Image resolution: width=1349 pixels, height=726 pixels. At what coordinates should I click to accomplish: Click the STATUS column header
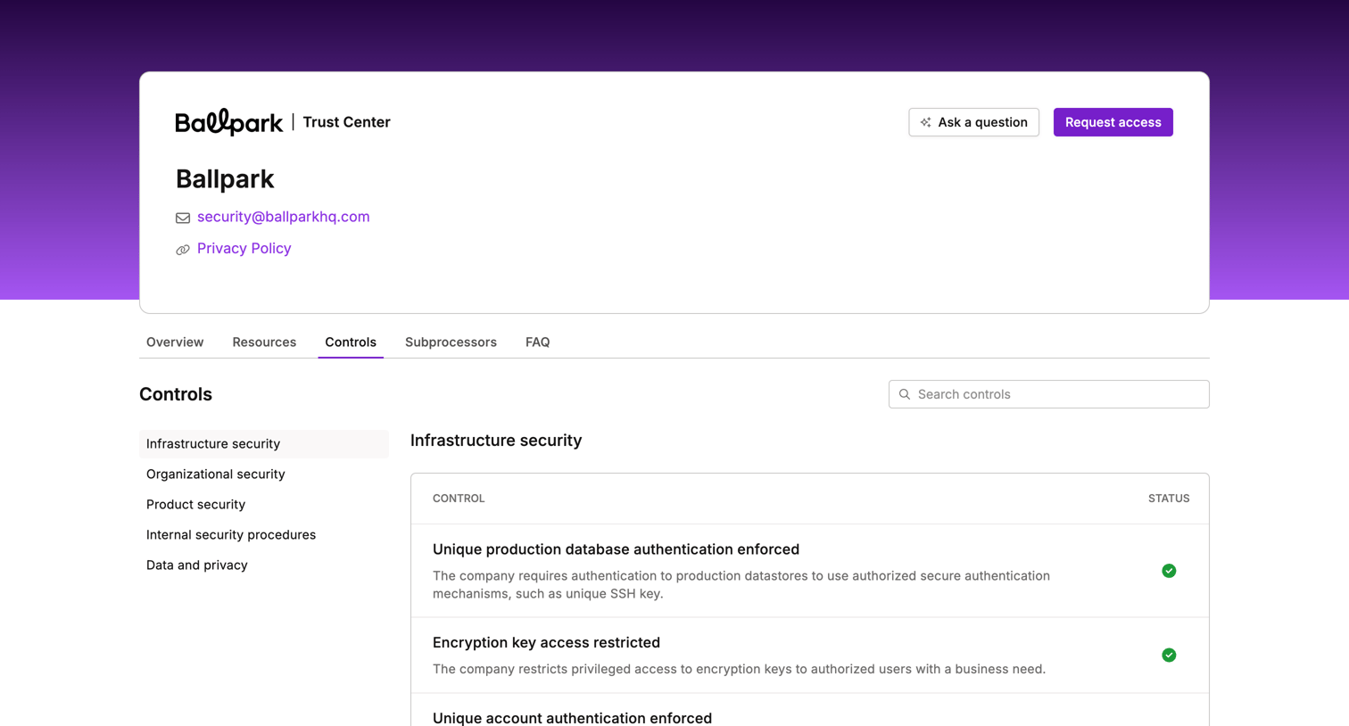point(1169,499)
